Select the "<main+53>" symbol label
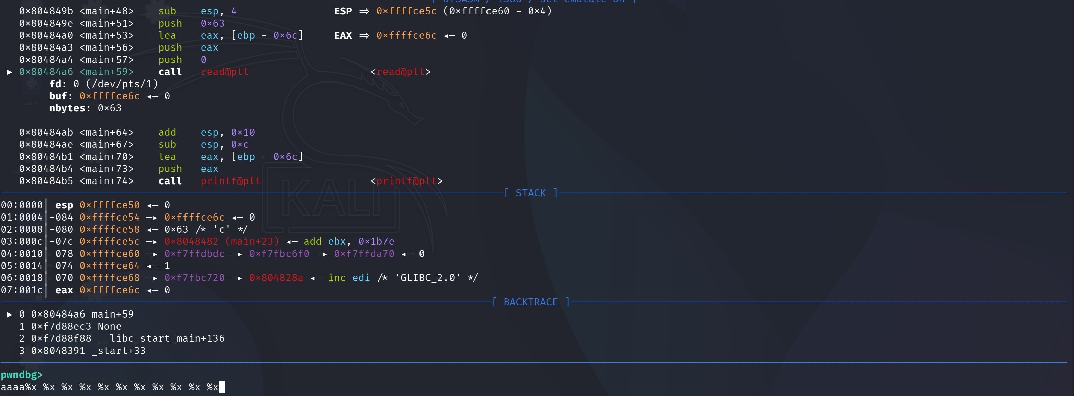 tap(107, 35)
